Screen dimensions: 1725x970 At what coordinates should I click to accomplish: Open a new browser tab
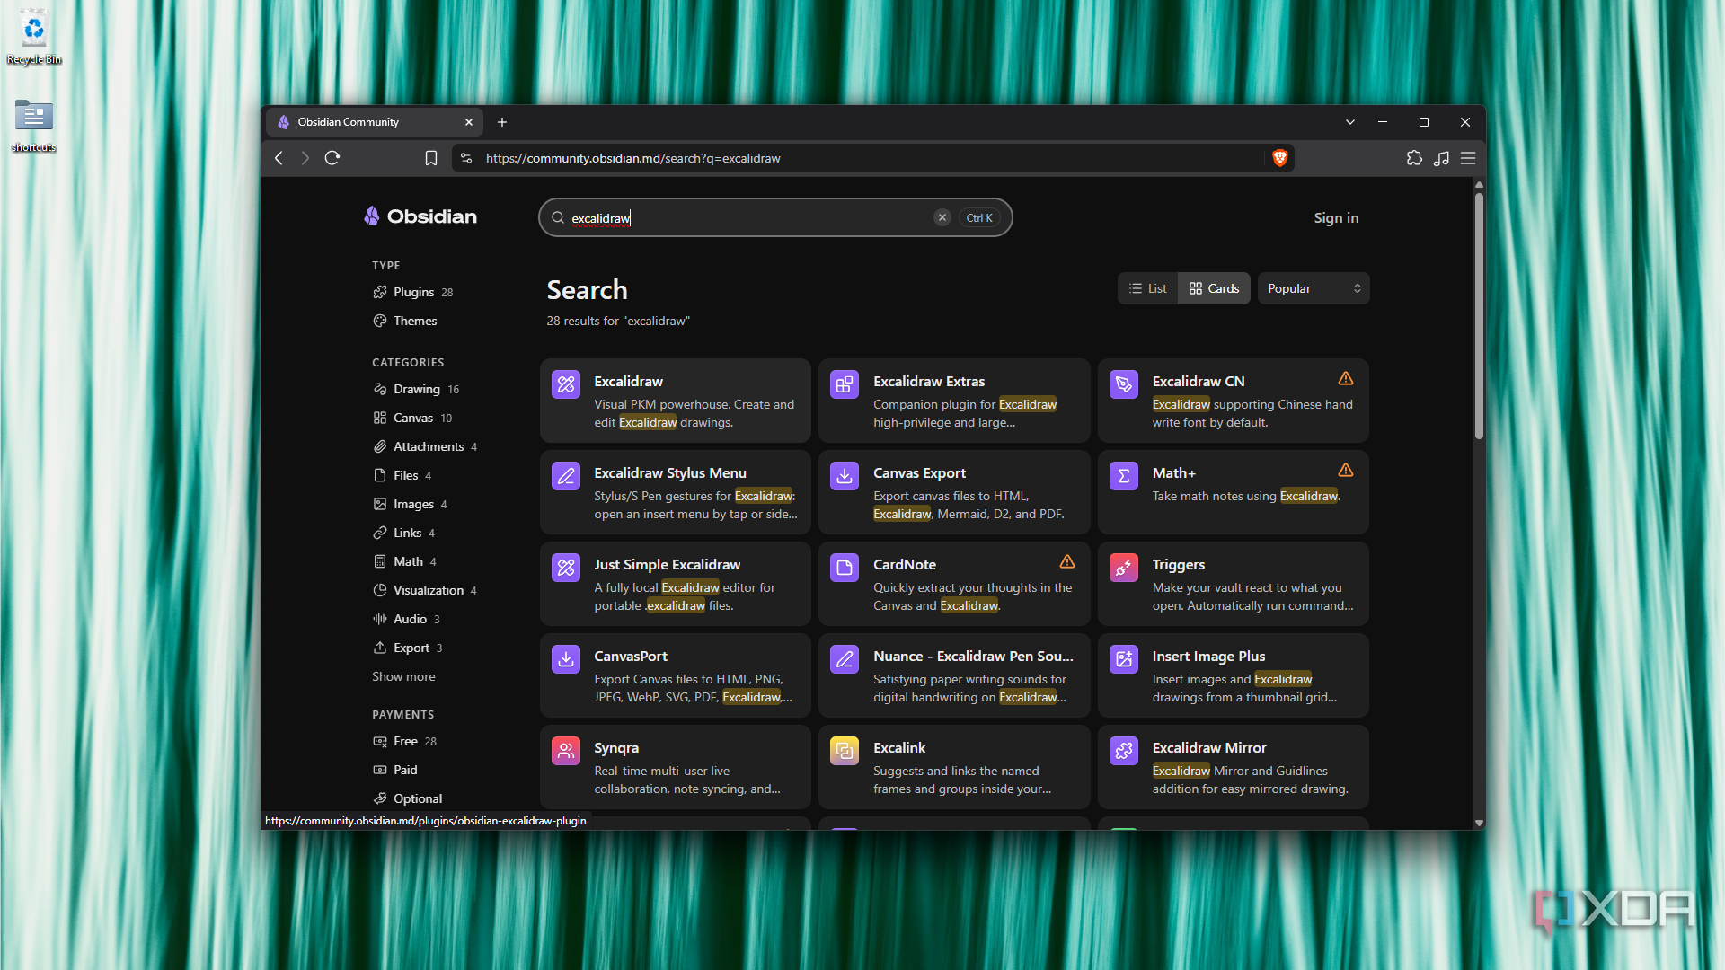[502, 122]
